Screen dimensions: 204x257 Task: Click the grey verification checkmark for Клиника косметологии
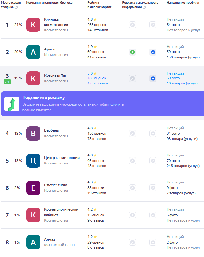(153, 25)
